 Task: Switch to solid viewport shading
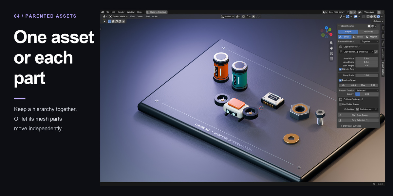click(x=371, y=16)
